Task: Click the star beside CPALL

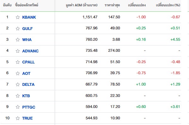Action: coord(18,62)
